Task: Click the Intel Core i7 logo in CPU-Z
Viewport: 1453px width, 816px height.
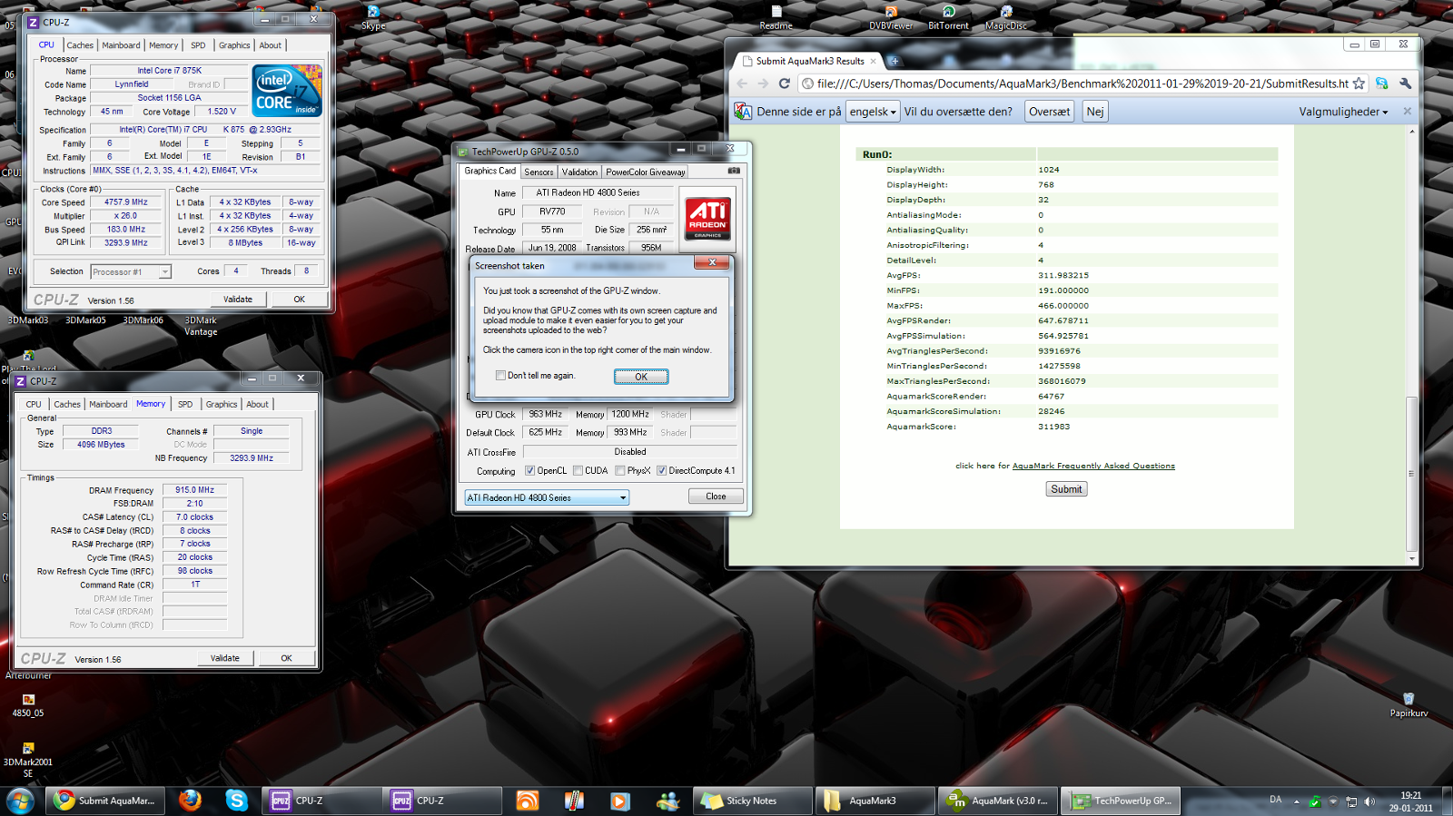Action: pyautogui.click(x=287, y=91)
